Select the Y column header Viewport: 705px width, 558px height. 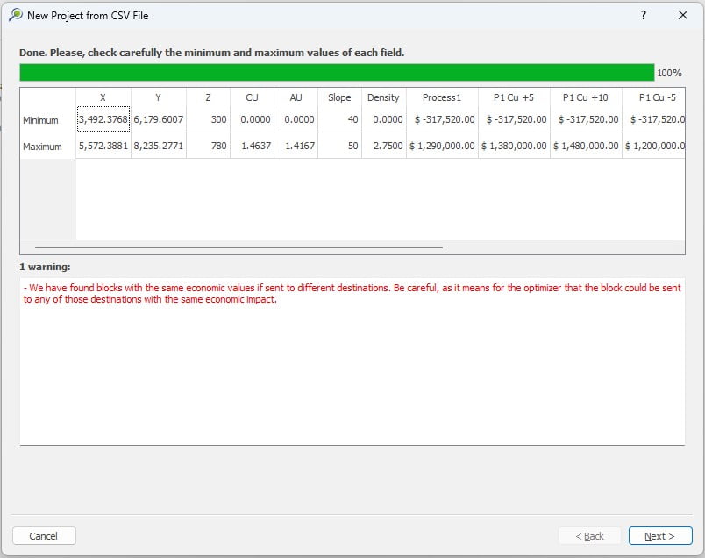coord(158,97)
